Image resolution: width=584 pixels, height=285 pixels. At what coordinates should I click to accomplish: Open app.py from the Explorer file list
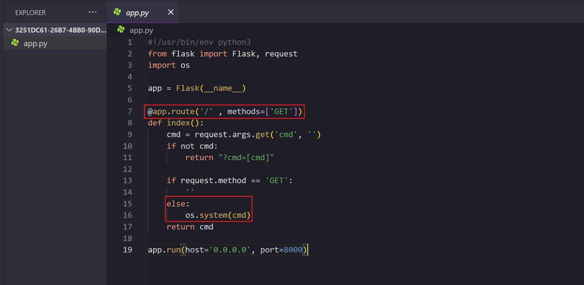[35, 44]
